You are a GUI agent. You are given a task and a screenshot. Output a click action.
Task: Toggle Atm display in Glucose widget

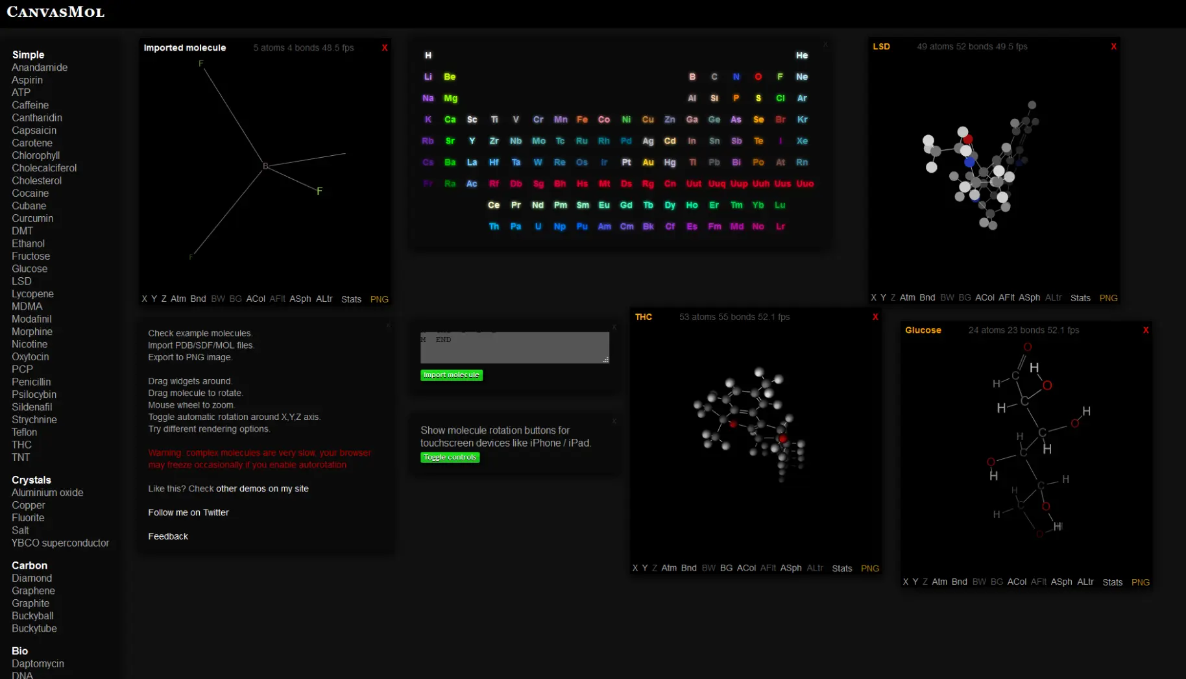coord(939,582)
